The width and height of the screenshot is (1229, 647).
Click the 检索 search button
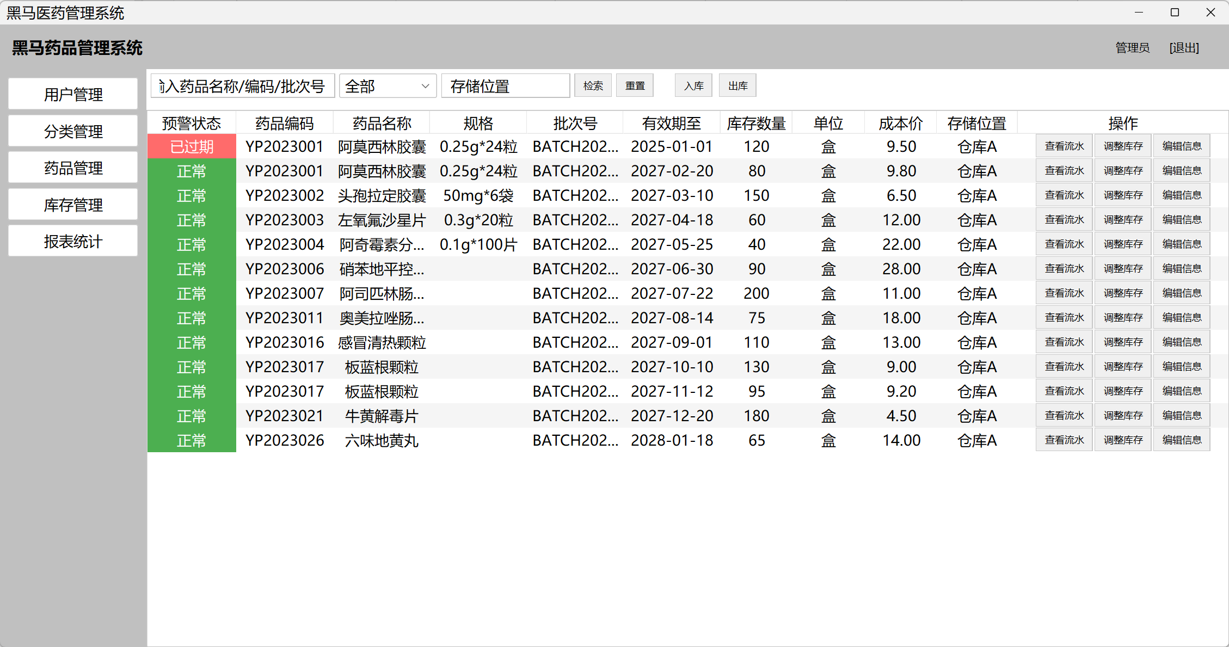pyautogui.click(x=593, y=86)
